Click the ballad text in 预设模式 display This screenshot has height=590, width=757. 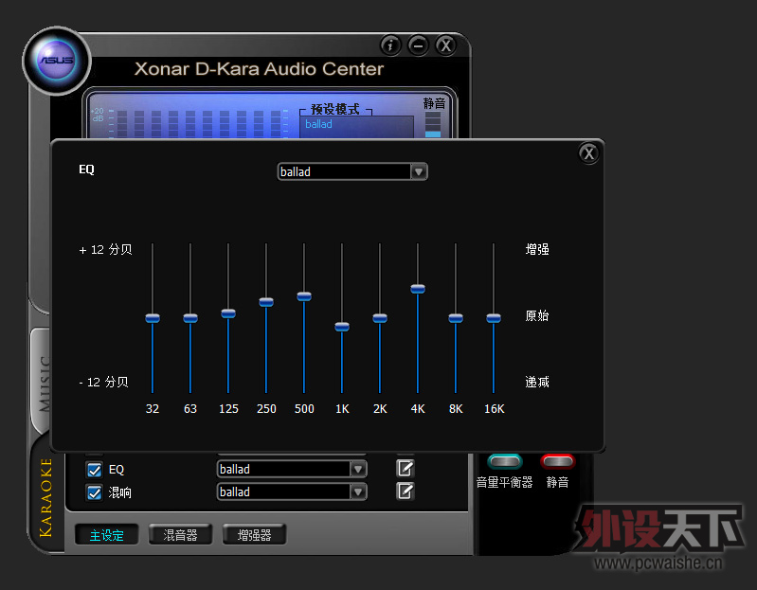click(318, 124)
